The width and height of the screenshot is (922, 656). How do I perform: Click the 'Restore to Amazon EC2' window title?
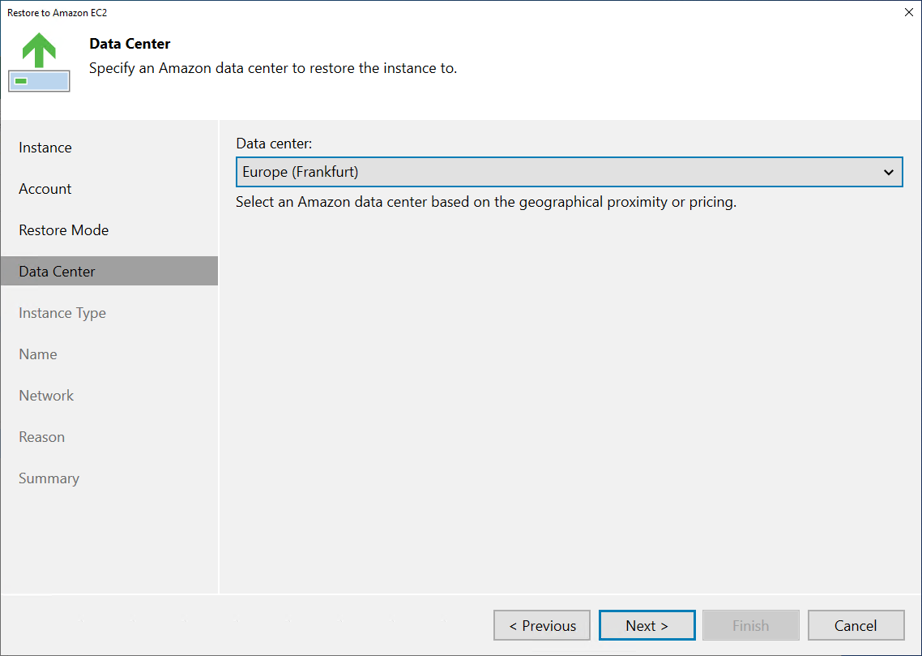(x=57, y=12)
